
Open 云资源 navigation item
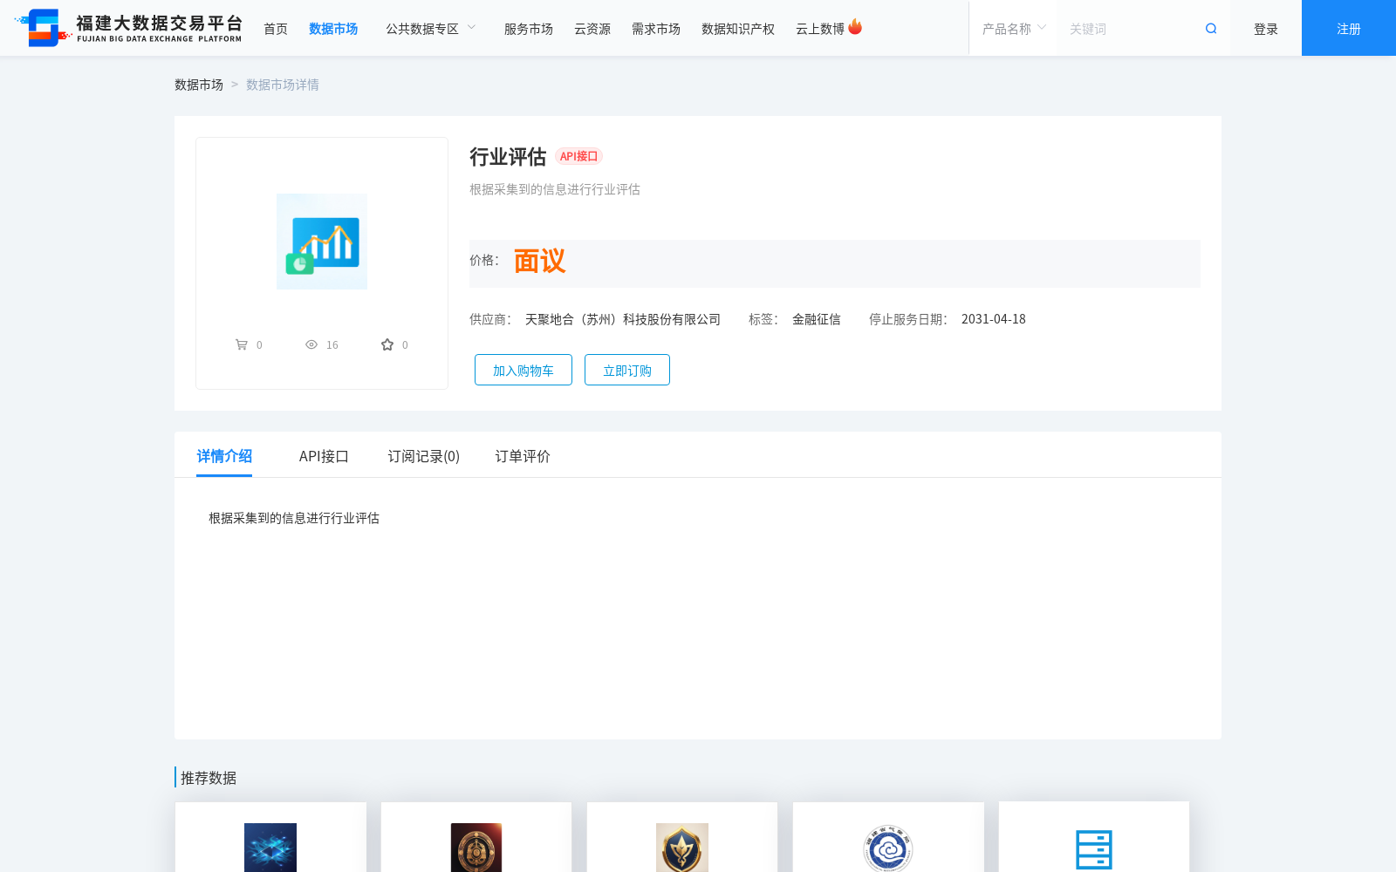pos(592,29)
